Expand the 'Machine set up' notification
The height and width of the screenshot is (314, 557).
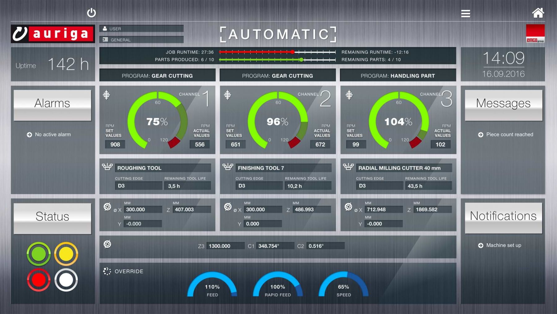481,245
